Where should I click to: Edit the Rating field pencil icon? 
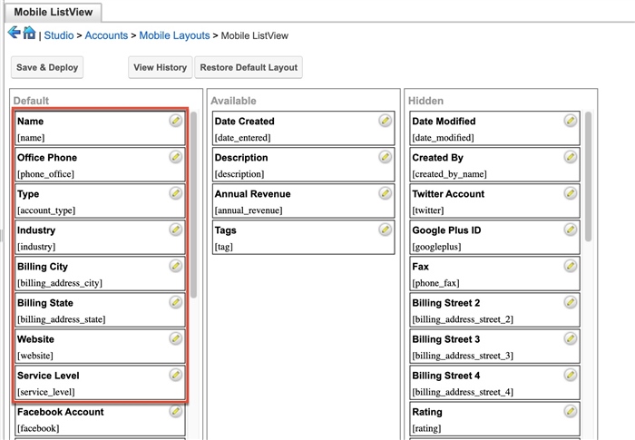coord(571,411)
